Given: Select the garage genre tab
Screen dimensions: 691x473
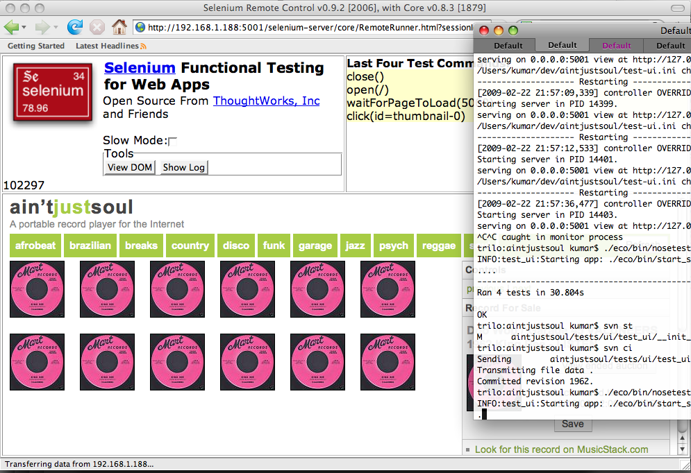Looking at the screenshot, I should click(315, 246).
